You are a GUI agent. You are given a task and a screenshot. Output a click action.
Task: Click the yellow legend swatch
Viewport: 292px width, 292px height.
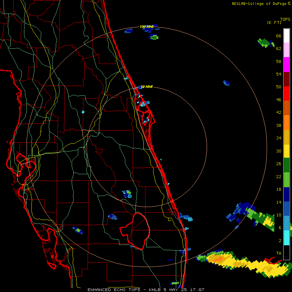coord(286,151)
